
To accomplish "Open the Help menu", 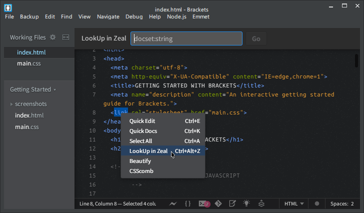I will tap(155, 16).
